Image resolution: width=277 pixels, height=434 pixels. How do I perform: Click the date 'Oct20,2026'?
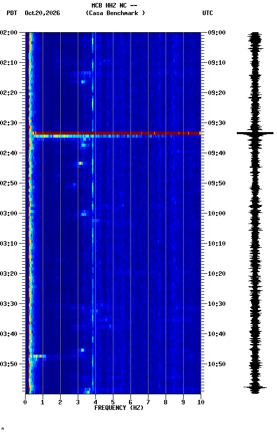(42, 13)
